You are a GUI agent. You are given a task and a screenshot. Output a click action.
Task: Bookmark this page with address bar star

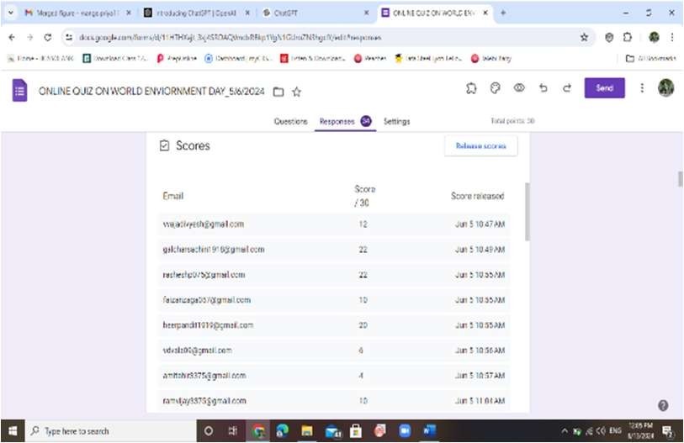584,38
